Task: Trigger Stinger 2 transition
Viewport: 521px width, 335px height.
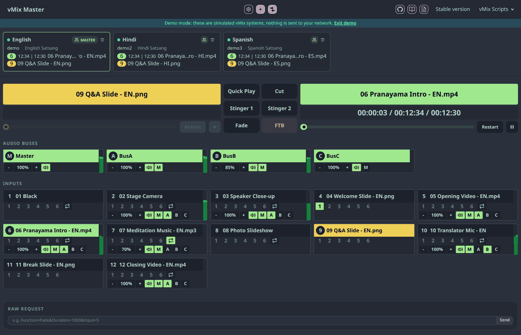Action: [x=280, y=108]
